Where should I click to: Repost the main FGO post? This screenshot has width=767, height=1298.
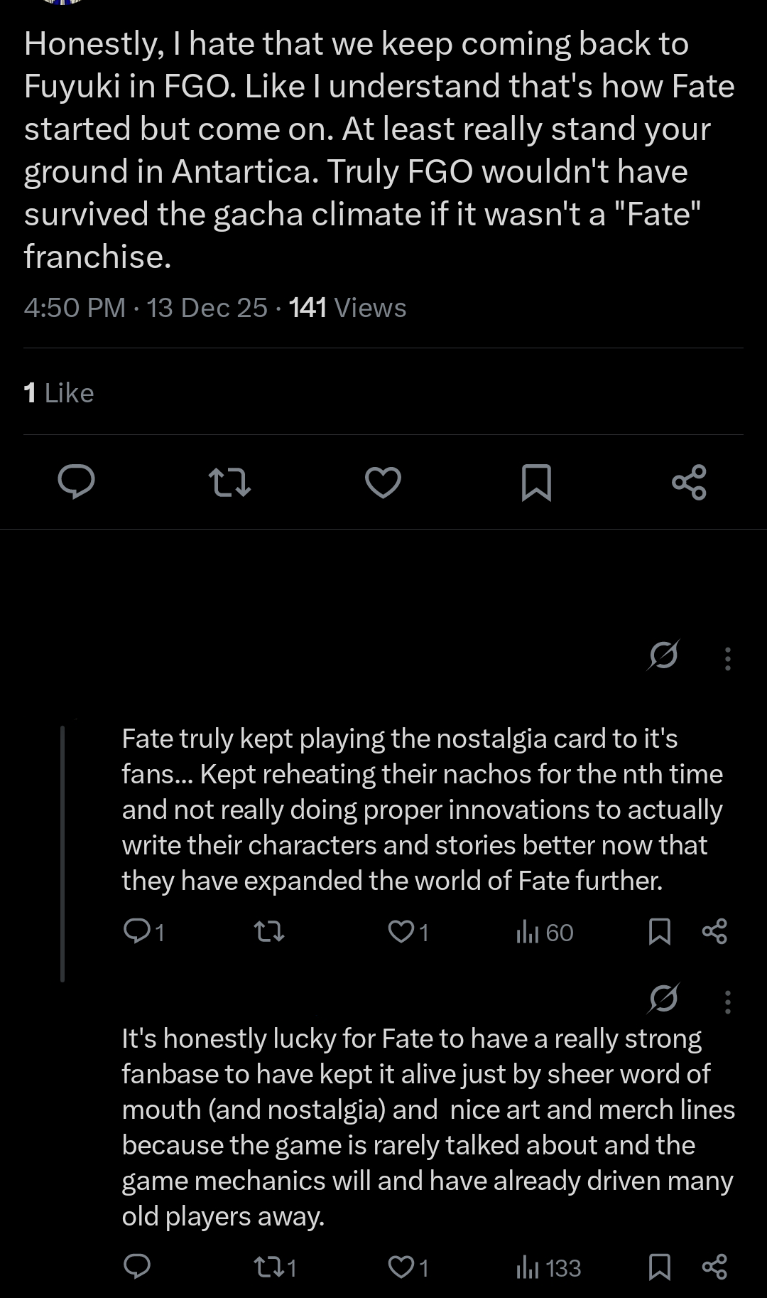point(231,482)
